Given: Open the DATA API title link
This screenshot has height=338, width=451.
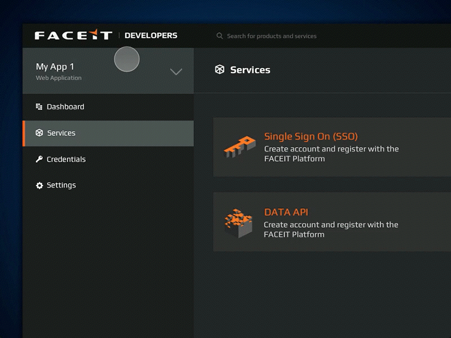Looking at the screenshot, I should tap(286, 212).
